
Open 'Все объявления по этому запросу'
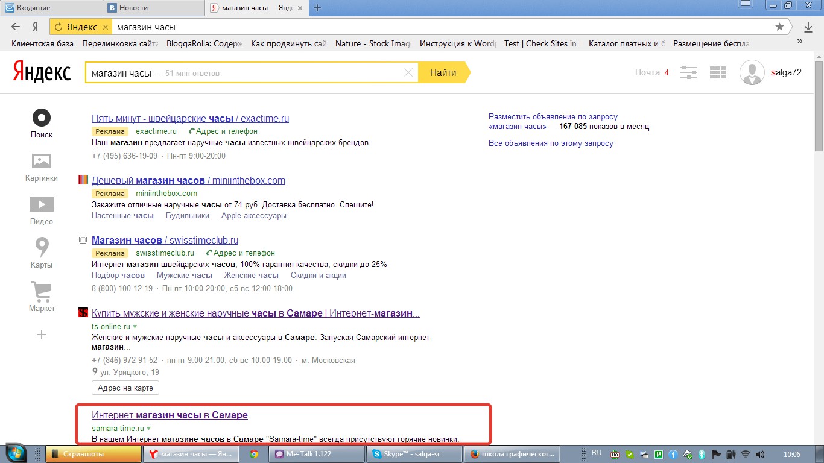point(551,143)
